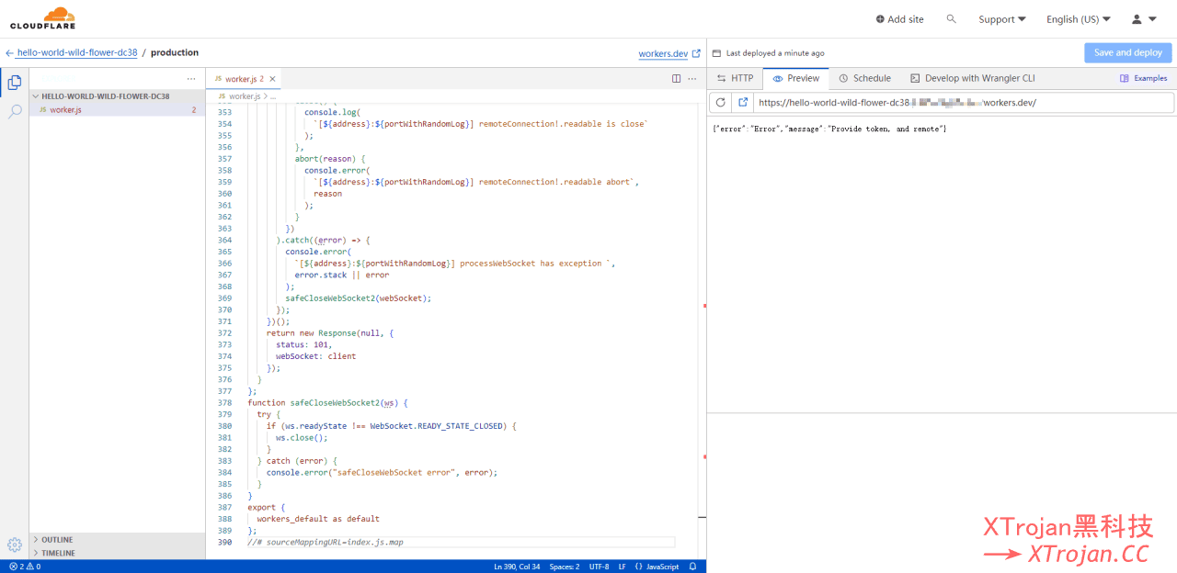Change file encoding UTF-8
Screen dimensions: 1177x573
(599, 567)
